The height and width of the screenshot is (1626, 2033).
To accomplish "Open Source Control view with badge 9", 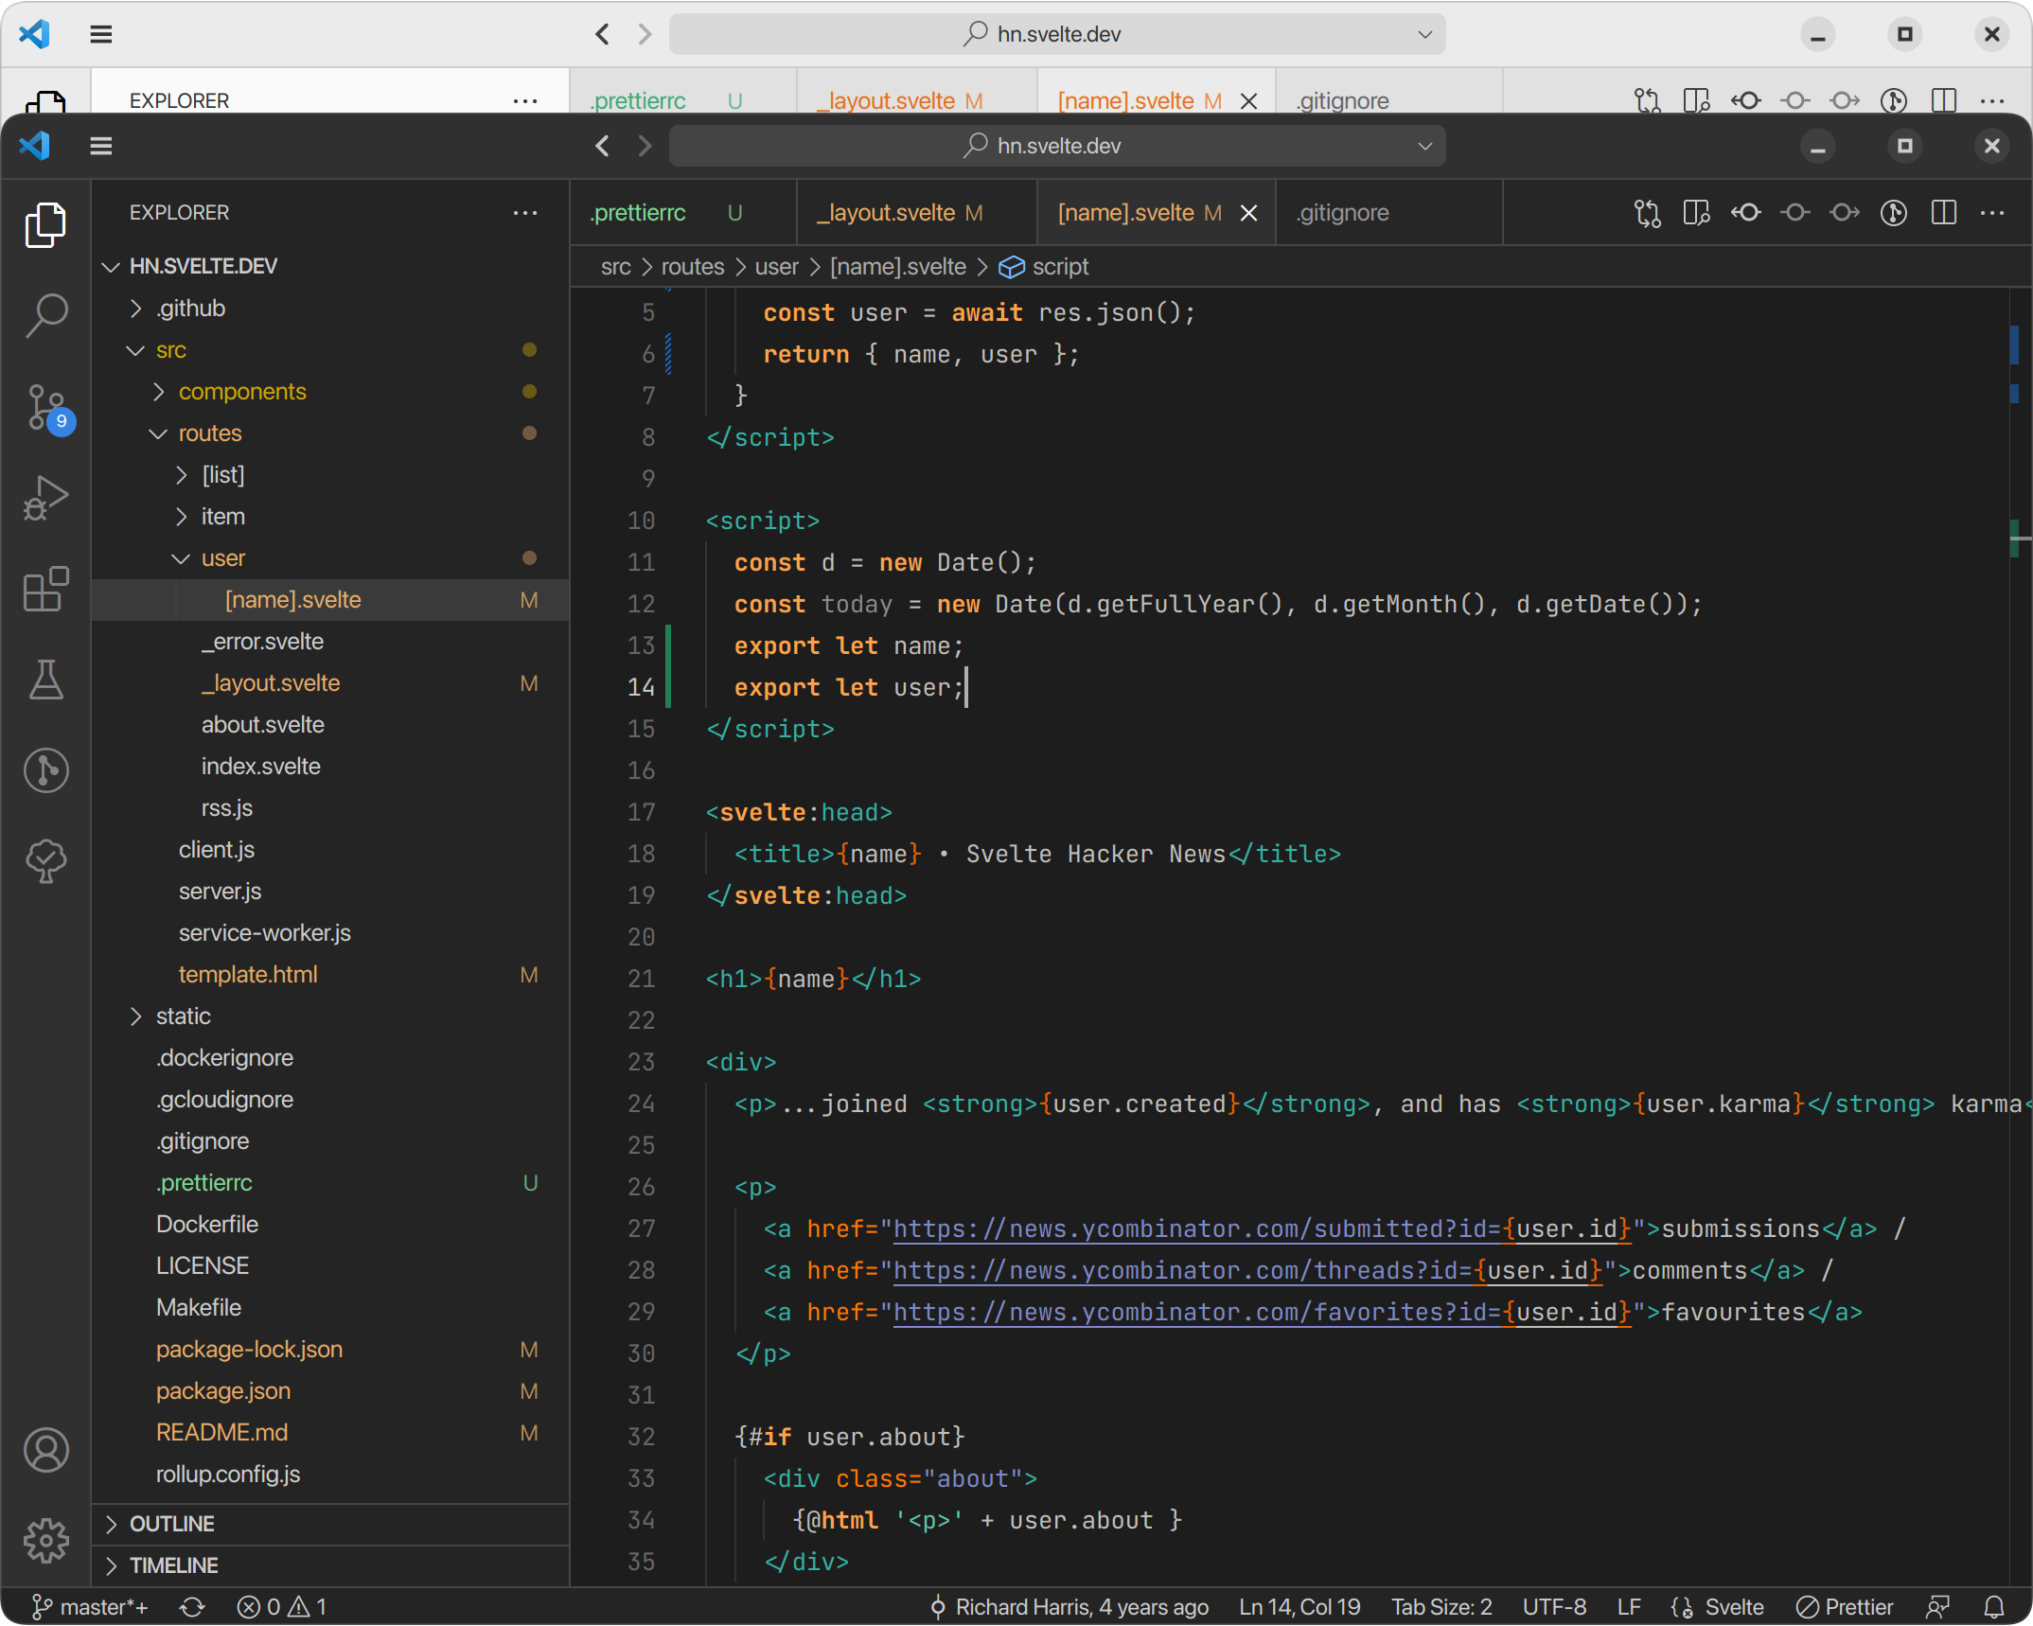I will click(45, 407).
